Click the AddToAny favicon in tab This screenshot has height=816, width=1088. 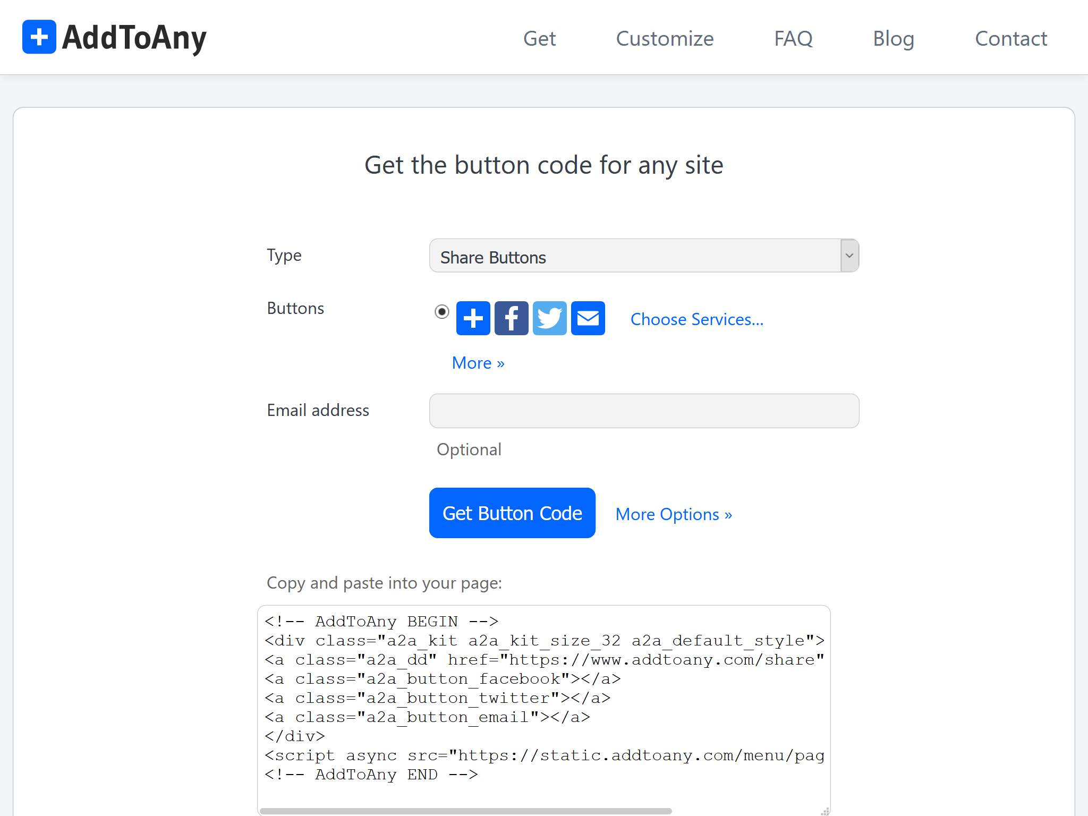pos(39,37)
